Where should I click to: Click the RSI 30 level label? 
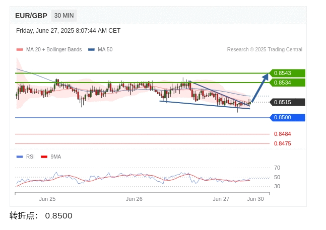[x=277, y=186]
